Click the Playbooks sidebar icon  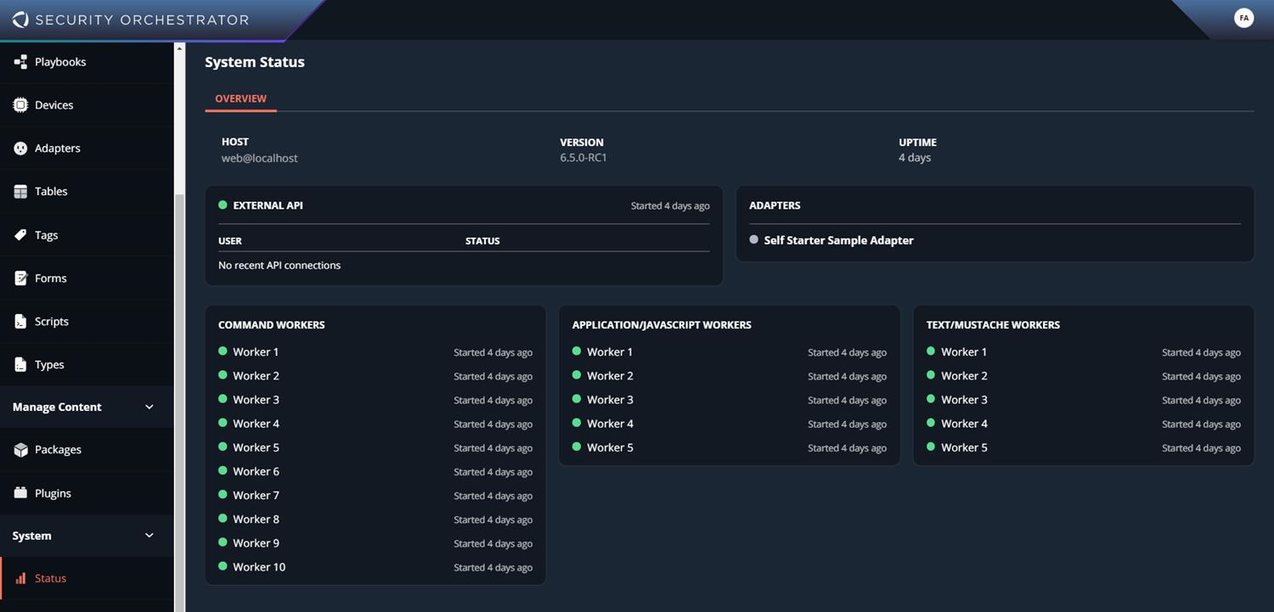tap(20, 62)
